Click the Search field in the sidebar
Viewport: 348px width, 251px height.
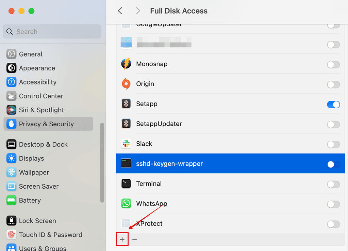pos(52,31)
